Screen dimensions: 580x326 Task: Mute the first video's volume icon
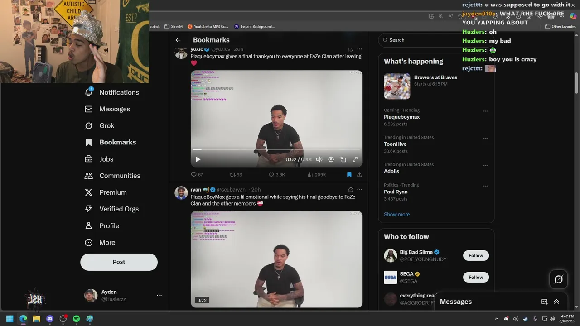[319, 159]
